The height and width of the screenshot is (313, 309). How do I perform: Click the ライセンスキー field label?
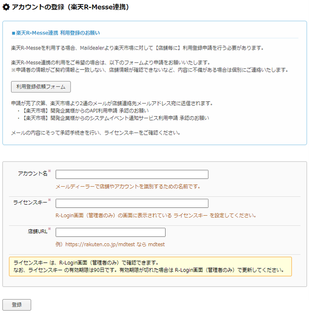(x=30, y=202)
